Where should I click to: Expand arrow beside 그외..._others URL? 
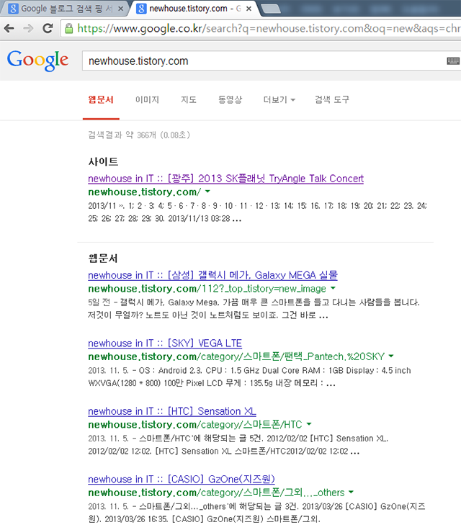(351, 492)
